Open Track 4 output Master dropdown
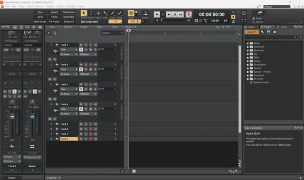Image resolution: width=304 pixels, height=180 pixels. click(x=88, y=114)
